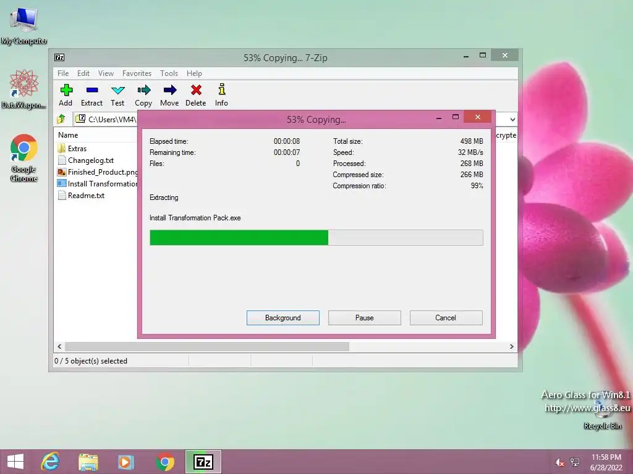Screen dimensions: 633x474
Task: Click the Windows Start button
Action: point(15,462)
